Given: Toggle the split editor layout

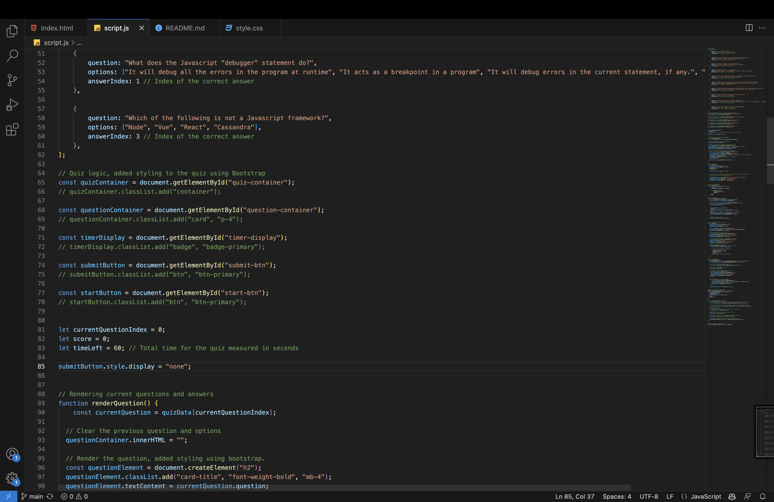Looking at the screenshot, I should (749, 28).
